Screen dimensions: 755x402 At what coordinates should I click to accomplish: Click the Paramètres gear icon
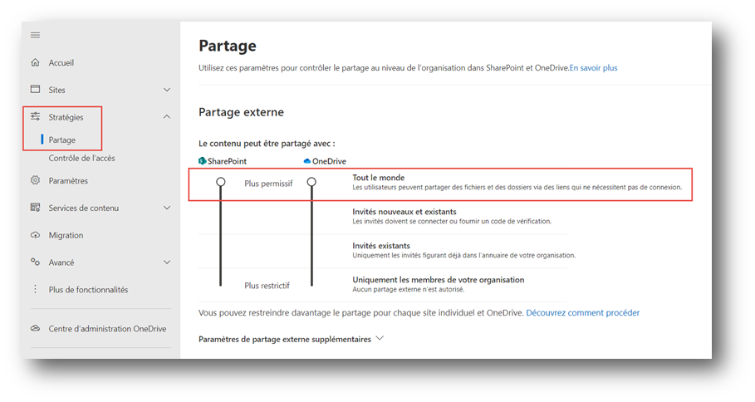[35, 180]
